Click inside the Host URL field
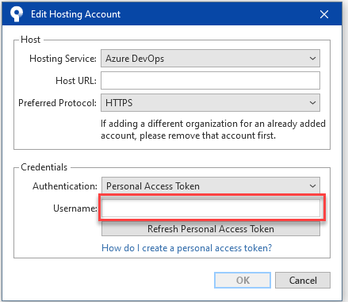 click(210, 80)
